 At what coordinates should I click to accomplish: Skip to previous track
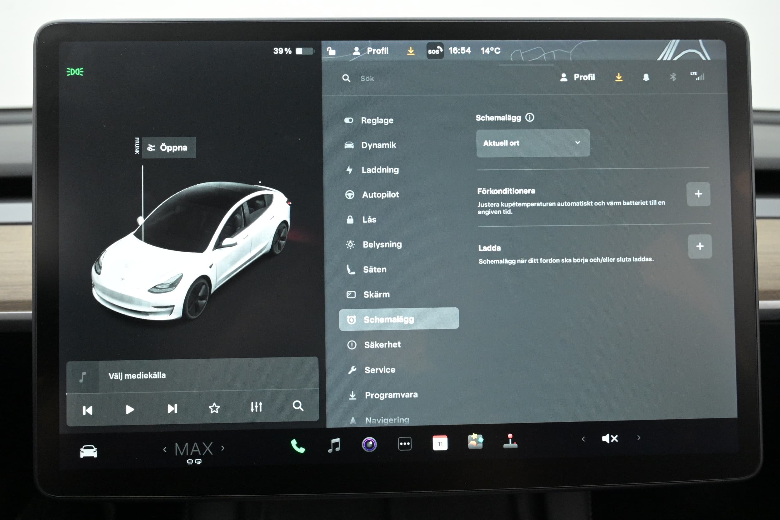(x=88, y=411)
